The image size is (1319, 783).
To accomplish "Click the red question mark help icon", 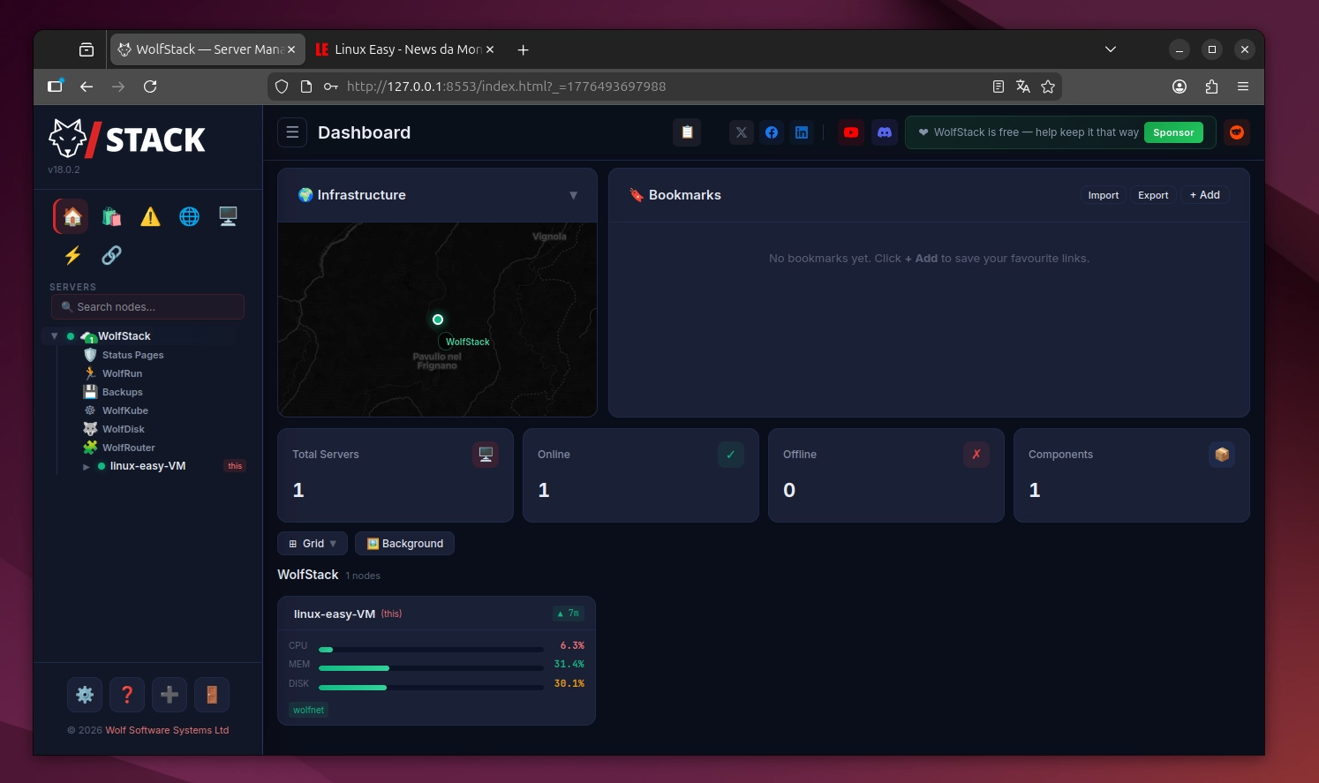I will (x=127, y=695).
